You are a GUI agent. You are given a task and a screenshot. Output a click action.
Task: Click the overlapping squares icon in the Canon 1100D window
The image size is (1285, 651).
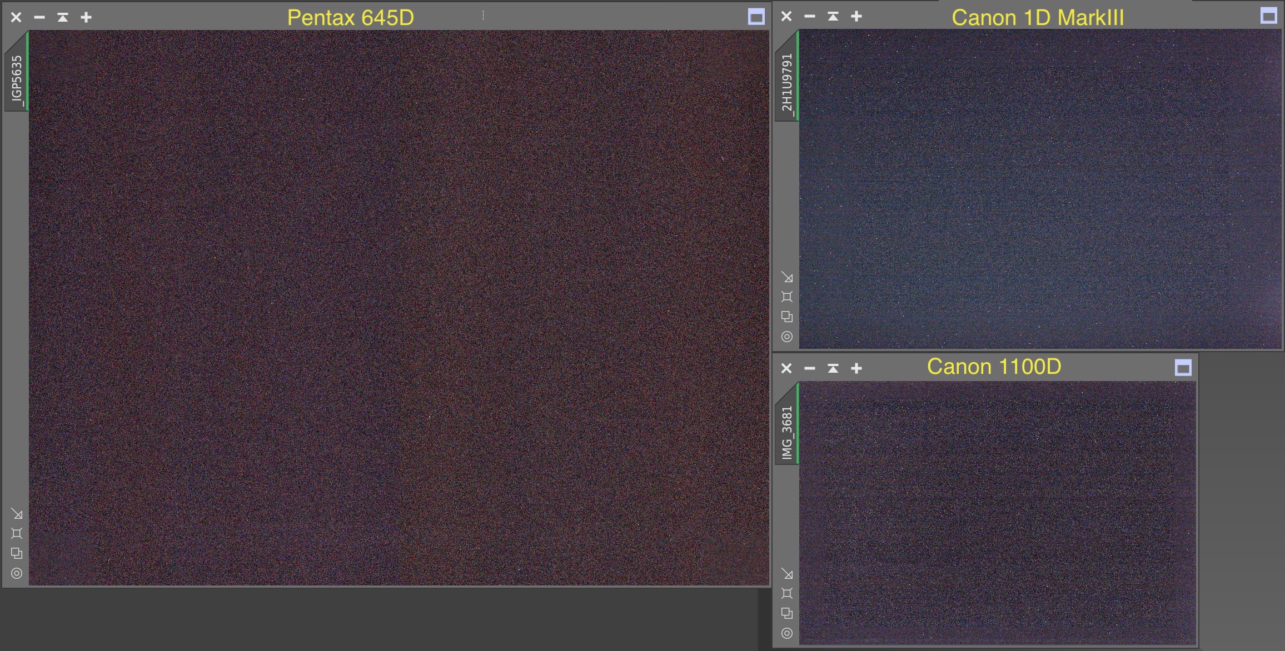(787, 613)
